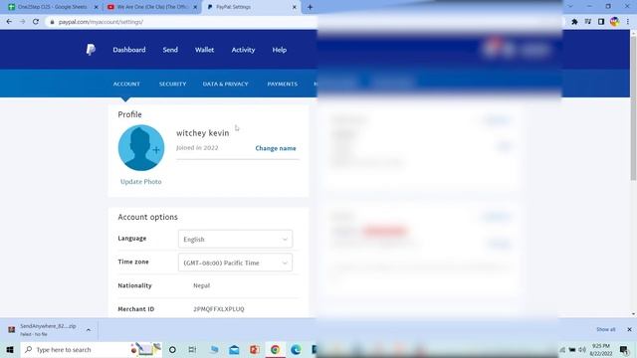637x358 pixels.
Task: Click Show all downloads
Action: (x=606, y=329)
